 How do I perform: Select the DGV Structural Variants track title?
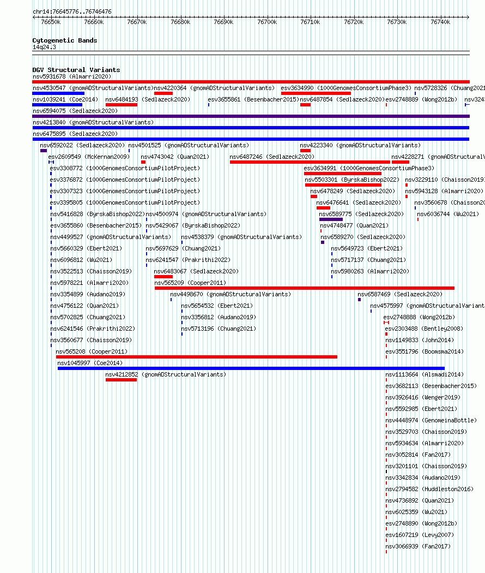(76, 70)
